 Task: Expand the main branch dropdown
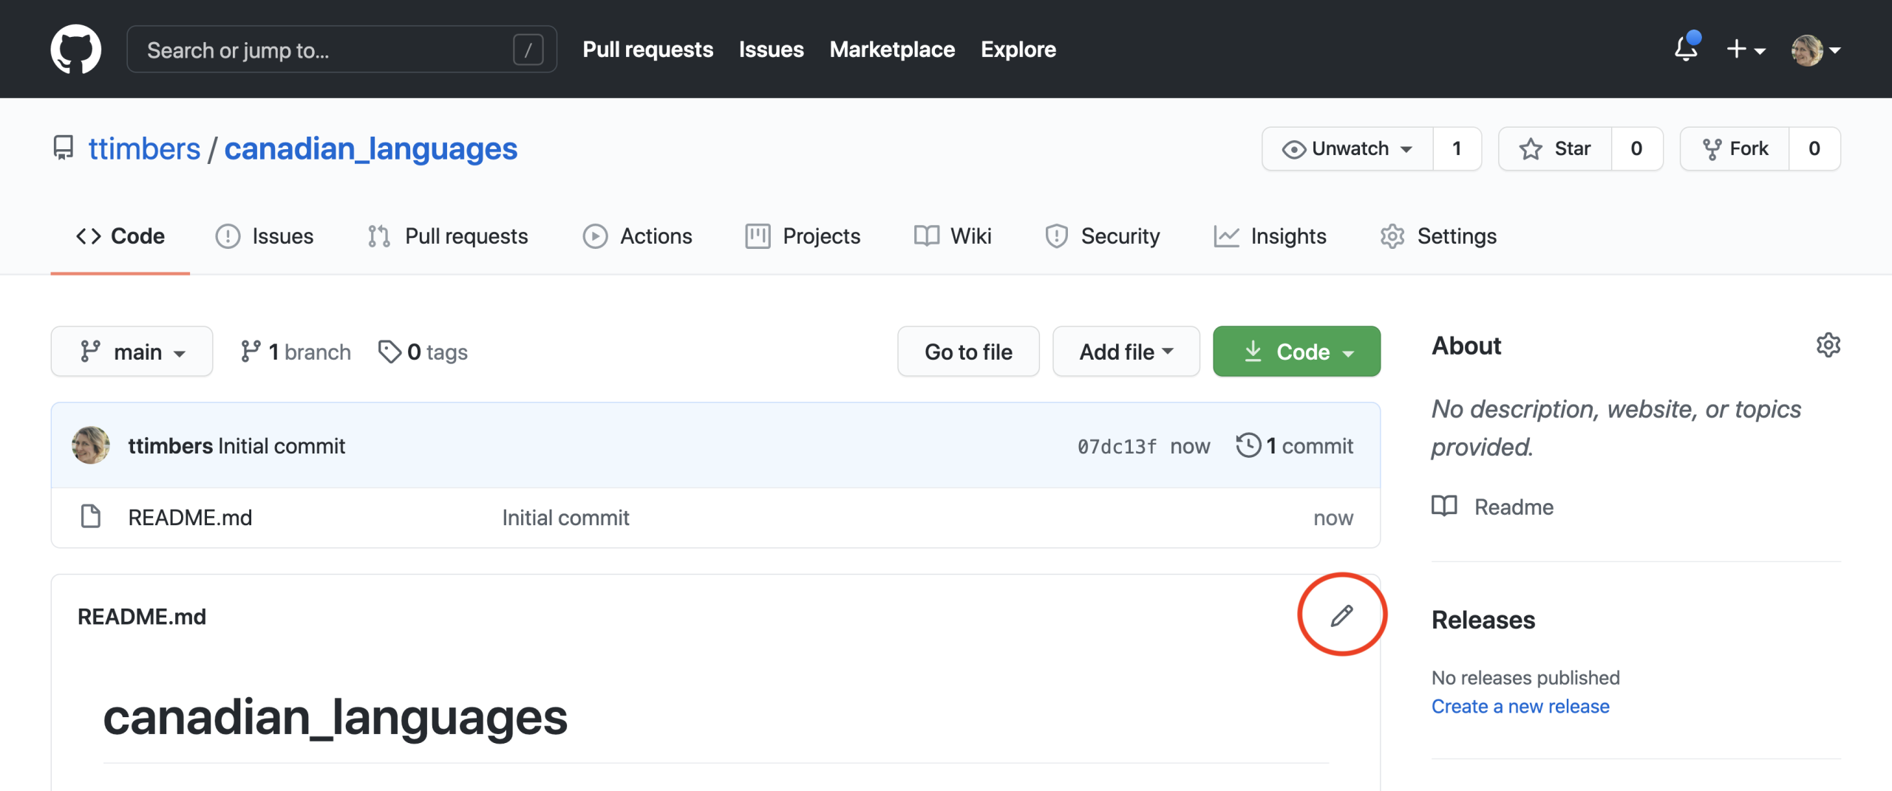click(x=132, y=352)
